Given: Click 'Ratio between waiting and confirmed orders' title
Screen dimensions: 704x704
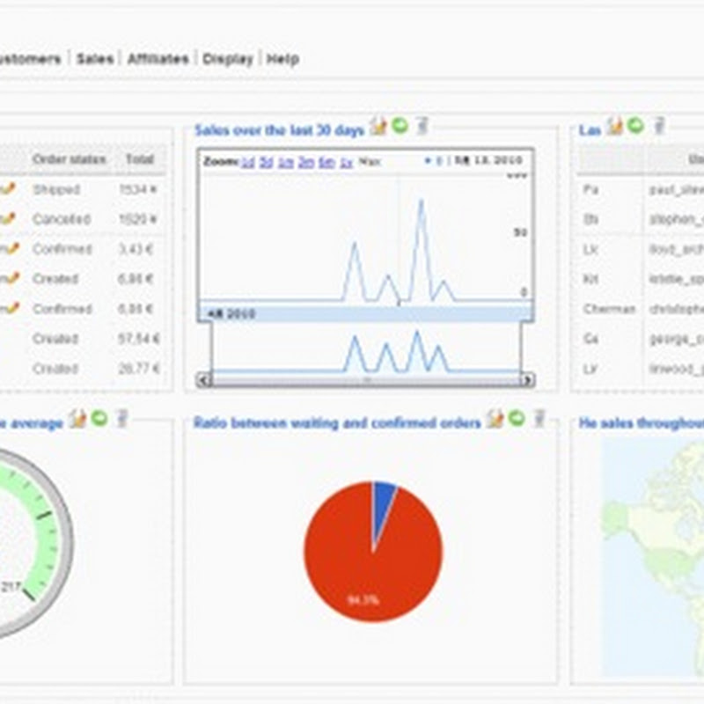Looking at the screenshot, I should 337,423.
